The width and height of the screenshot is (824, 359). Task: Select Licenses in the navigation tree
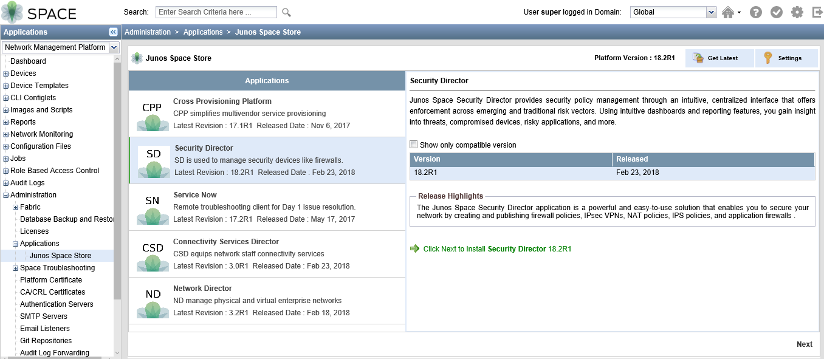pyautogui.click(x=34, y=231)
